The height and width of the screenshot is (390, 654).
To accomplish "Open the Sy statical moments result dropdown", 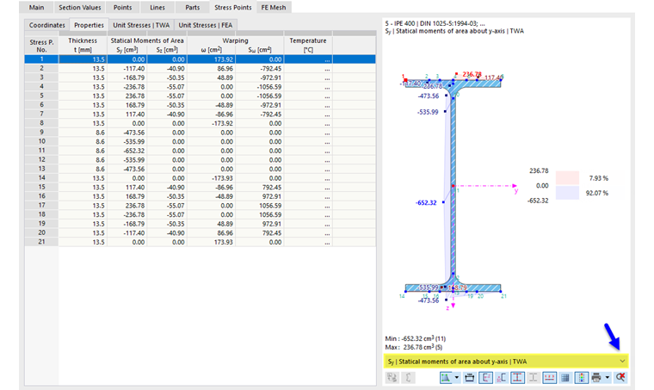I will (x=506, y=362).
